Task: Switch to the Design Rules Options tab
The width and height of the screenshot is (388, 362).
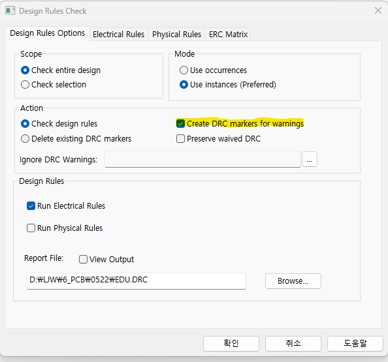Action: coord(47,33)
